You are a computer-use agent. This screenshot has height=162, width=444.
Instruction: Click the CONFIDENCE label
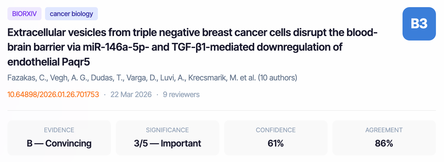(x=276, y=130)
